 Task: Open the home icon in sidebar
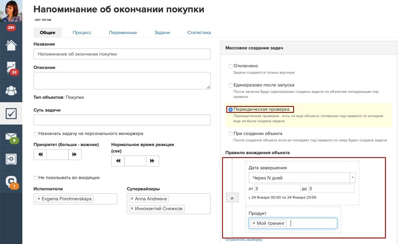pyautogui.click(x=11, y=45)
